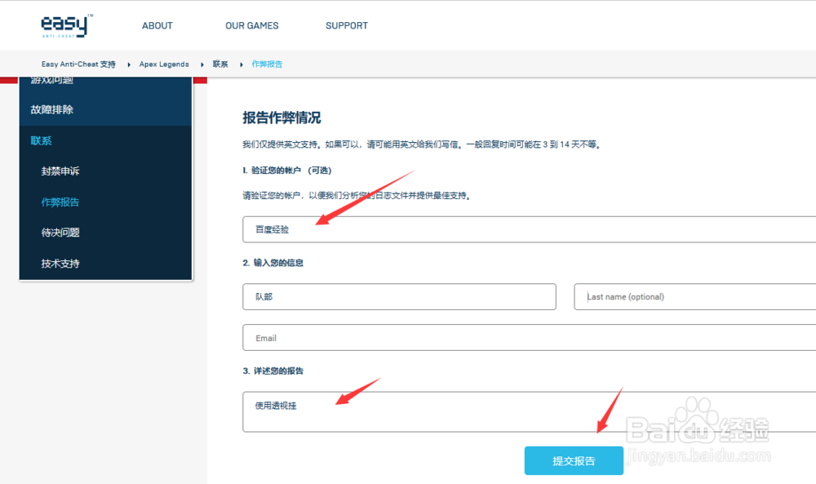This screenshot has height=484, width=816.
Task: Open the ABOUT navigation menu
Action: 157,25
